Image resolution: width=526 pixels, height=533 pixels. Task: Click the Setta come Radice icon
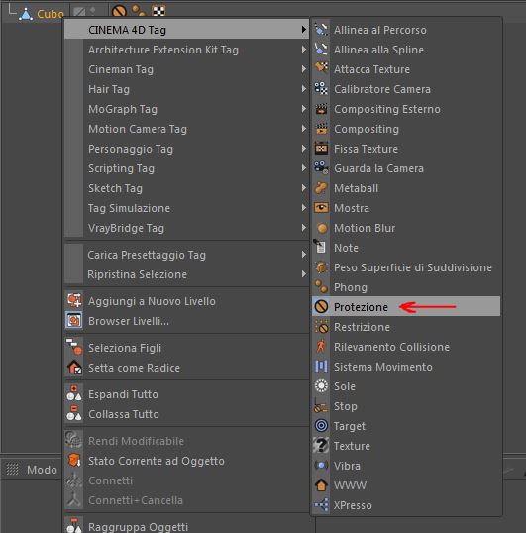click(x=74, y=368)
